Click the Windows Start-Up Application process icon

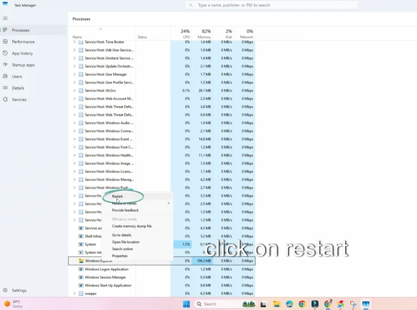coord(81,285)
